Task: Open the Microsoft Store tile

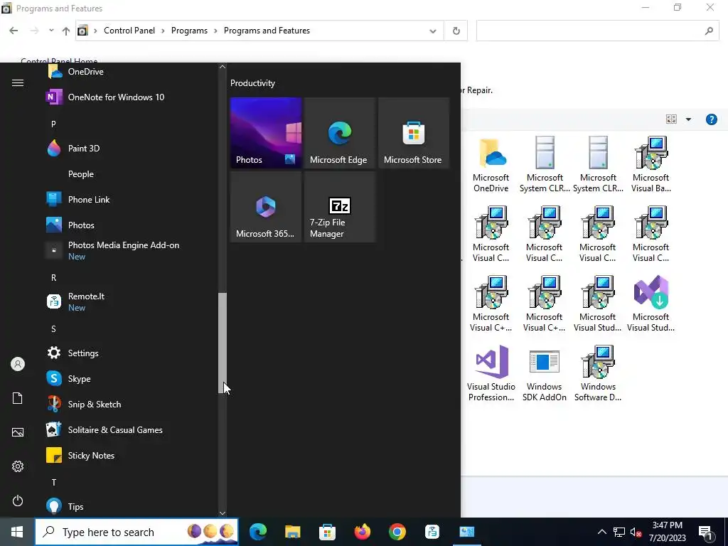Action: coord(414,133)
